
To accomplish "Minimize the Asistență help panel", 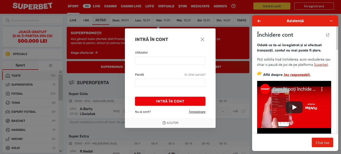I will coord(331,21).
